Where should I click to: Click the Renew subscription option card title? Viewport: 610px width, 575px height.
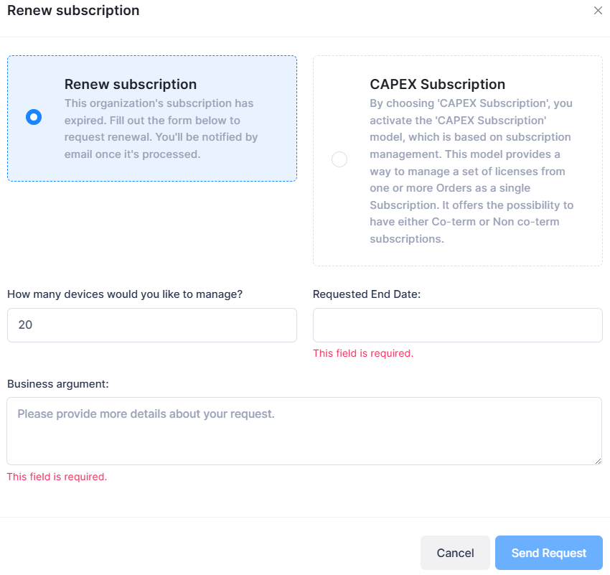[131, 85]
